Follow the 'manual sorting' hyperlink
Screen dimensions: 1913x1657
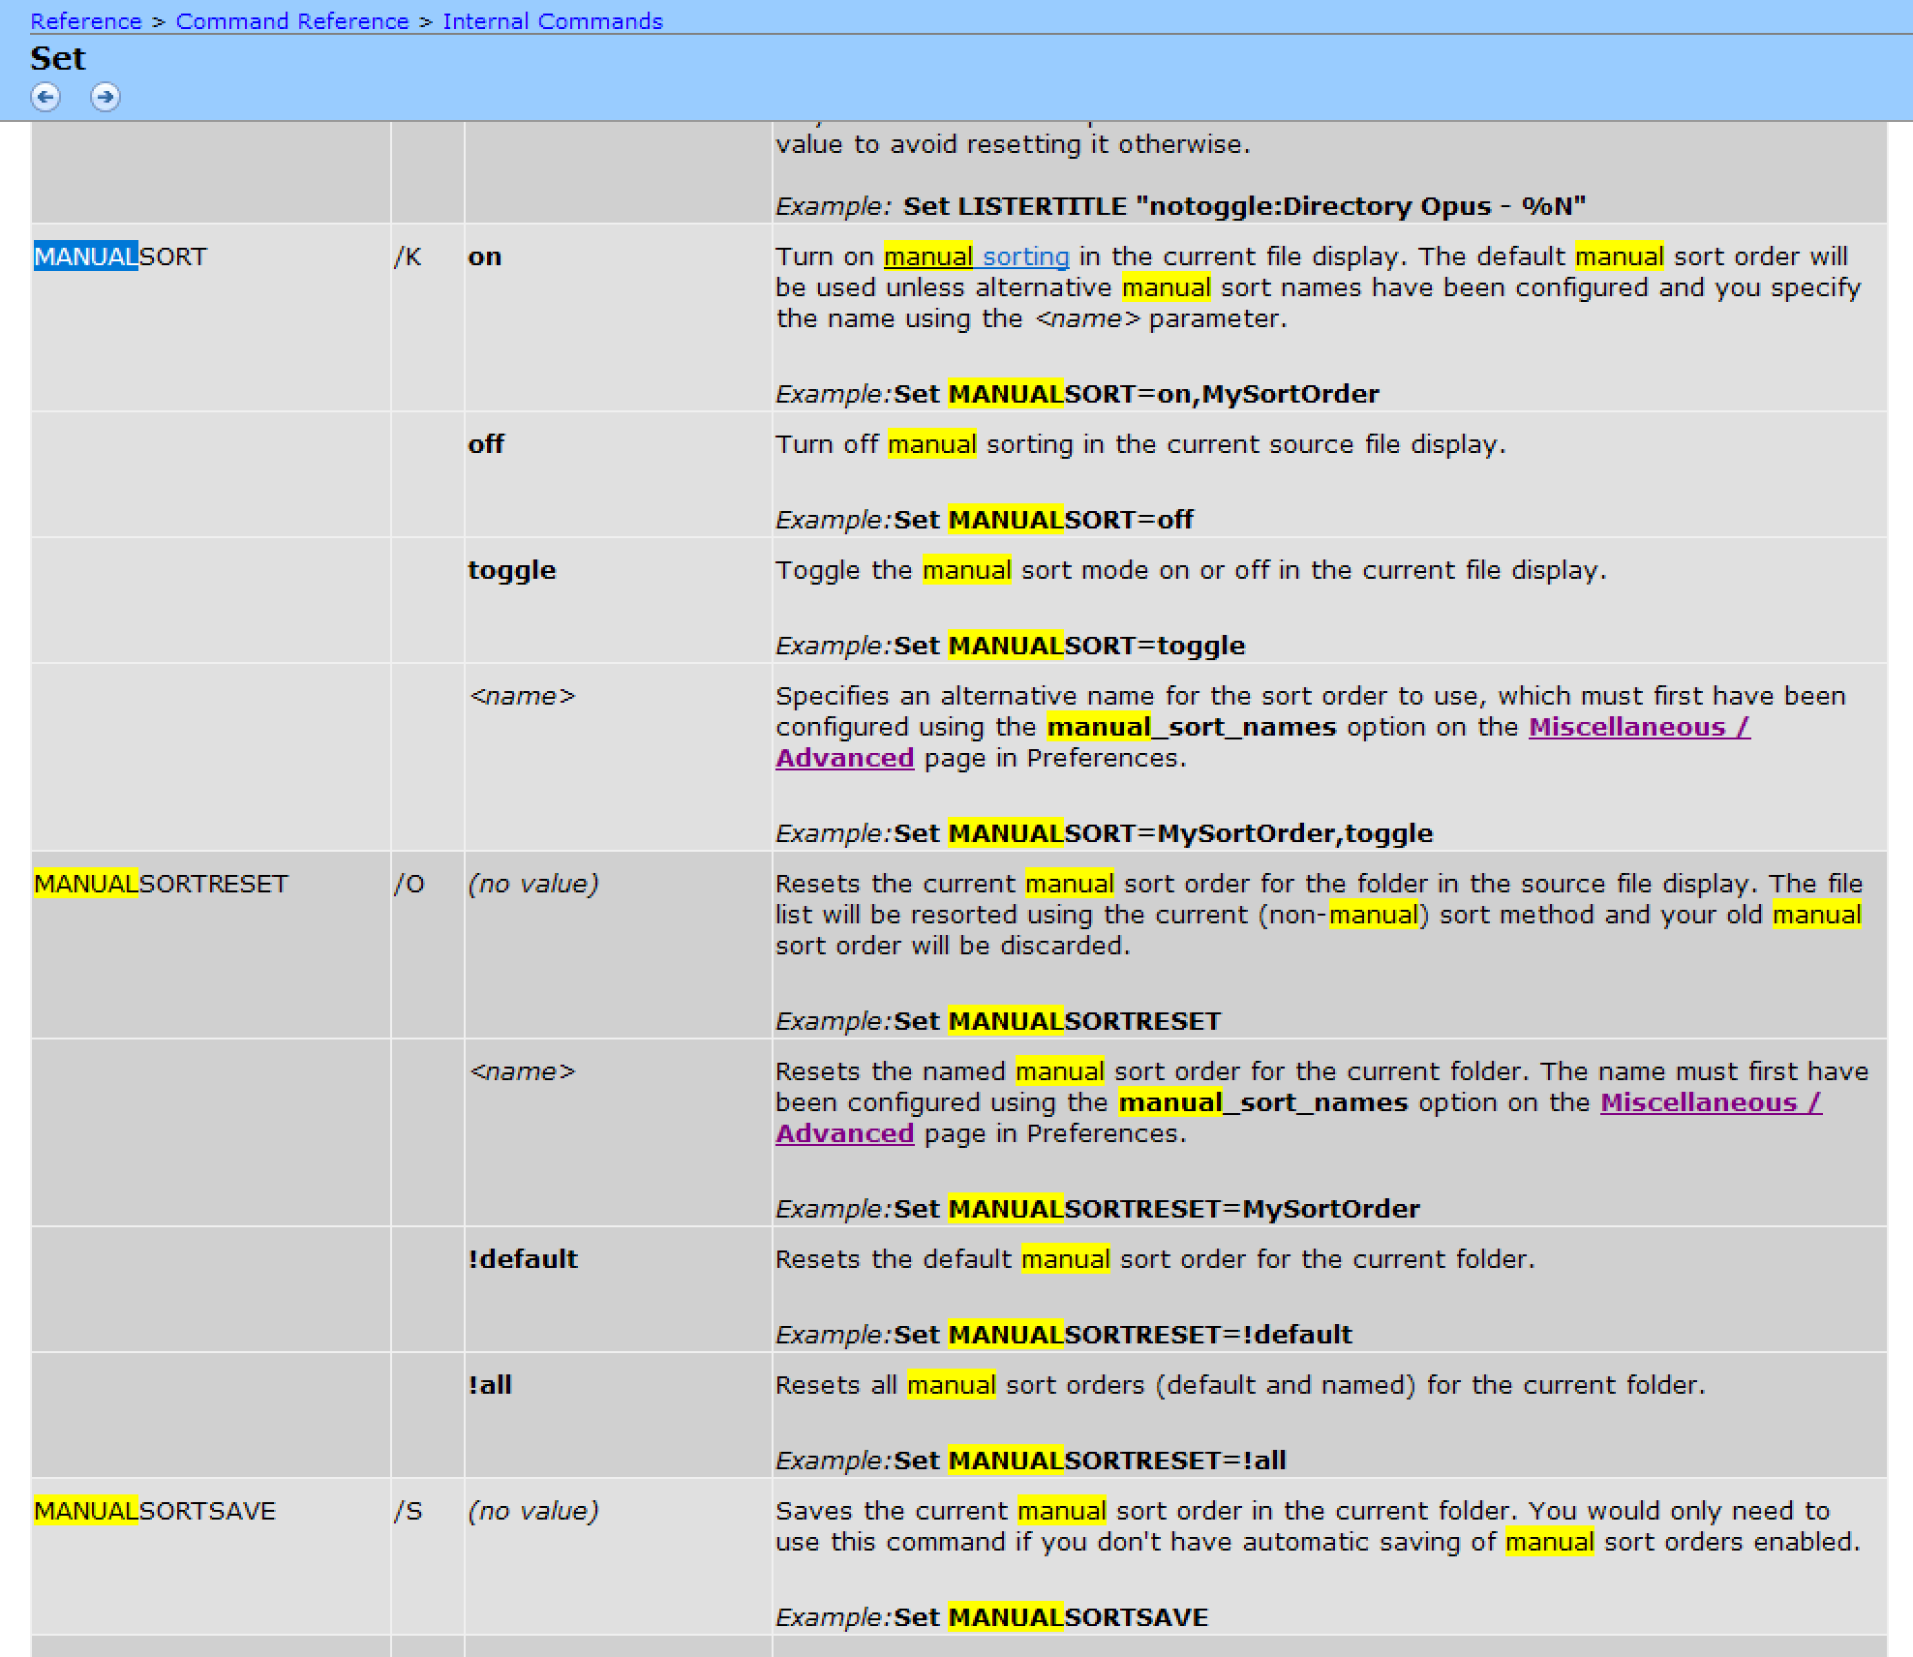977,256
